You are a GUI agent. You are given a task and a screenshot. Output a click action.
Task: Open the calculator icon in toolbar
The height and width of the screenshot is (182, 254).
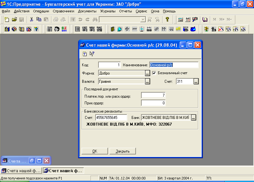(x=180, y=20)
